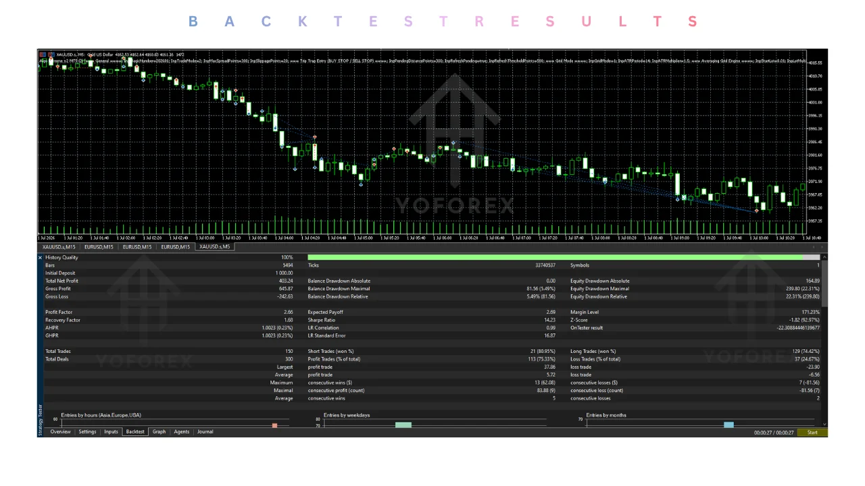Select the Sharpe Ratio value 14.23
Image resolution: width=865 pixels, height=486 pixels.
tap(550, 320)
